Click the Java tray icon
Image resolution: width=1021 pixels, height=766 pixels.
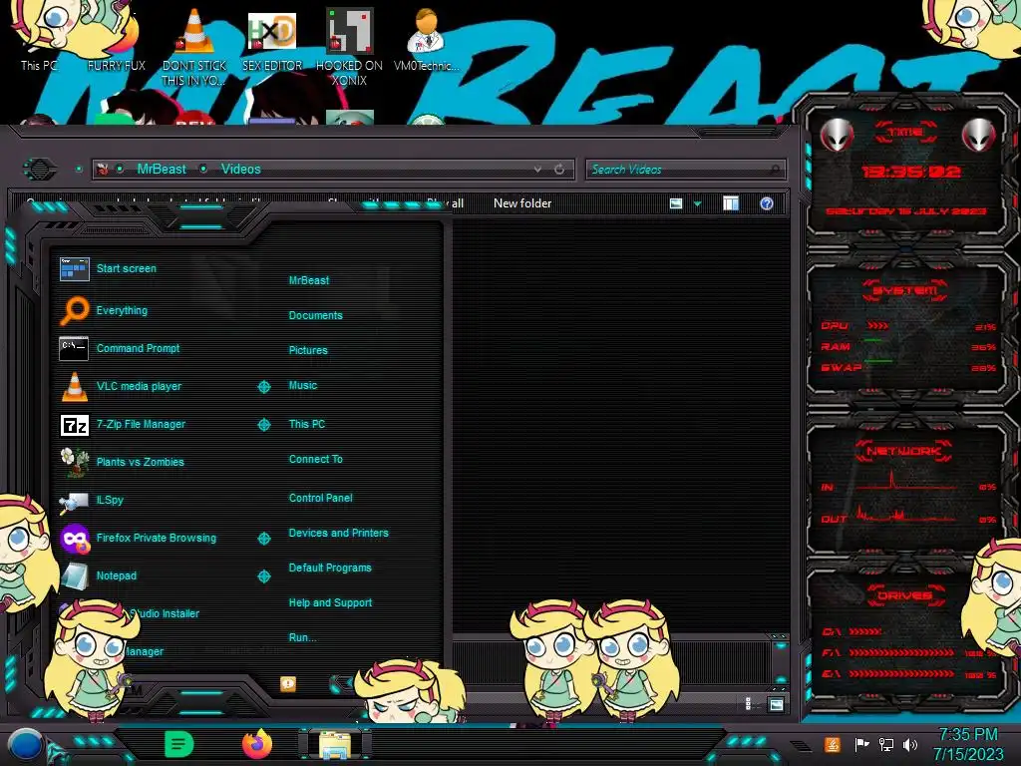(x=833, y=744)
